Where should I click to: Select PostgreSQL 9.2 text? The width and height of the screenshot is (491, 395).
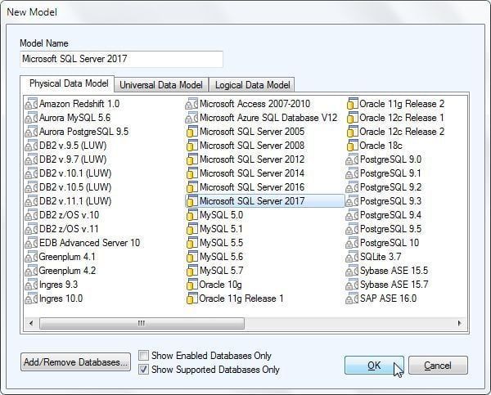pyautogui.click(x=391, y=187)
